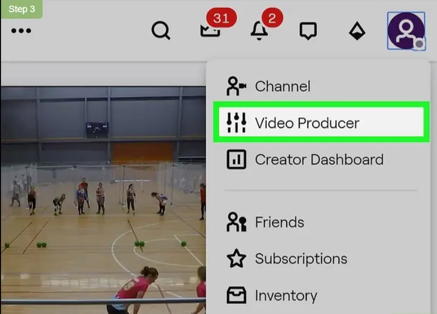Click the Creator Dashboard chart icon

point(236,160)
